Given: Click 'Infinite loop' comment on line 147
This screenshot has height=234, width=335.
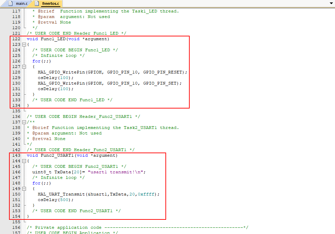Looking at the screenshot, I should pyautogui.click(x=58, y=177).
